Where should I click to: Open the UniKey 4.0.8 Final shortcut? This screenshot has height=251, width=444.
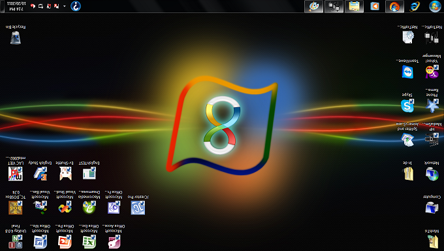(x=16, y=237)
